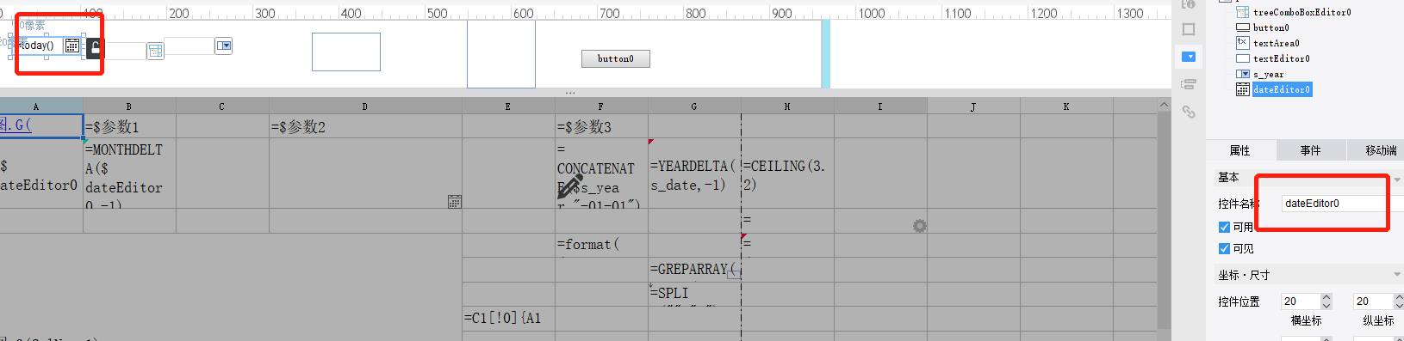Select column header H
The height and width of the screenshot is (341, 1404).
tap(787, 107)
